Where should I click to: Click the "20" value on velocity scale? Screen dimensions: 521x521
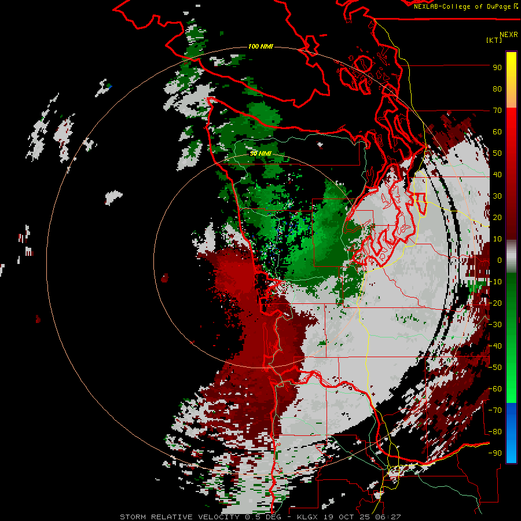[497, 218]
